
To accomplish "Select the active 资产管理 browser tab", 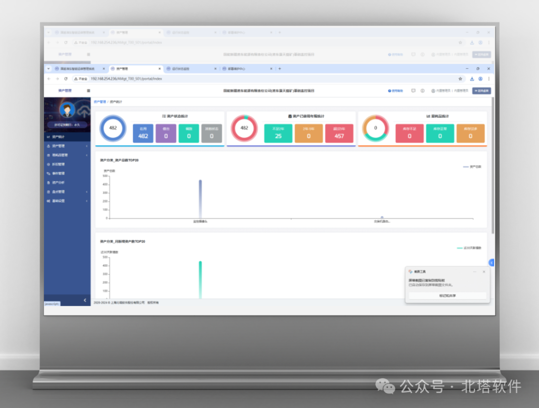I will pyautogui.click(x=136, y=69).
